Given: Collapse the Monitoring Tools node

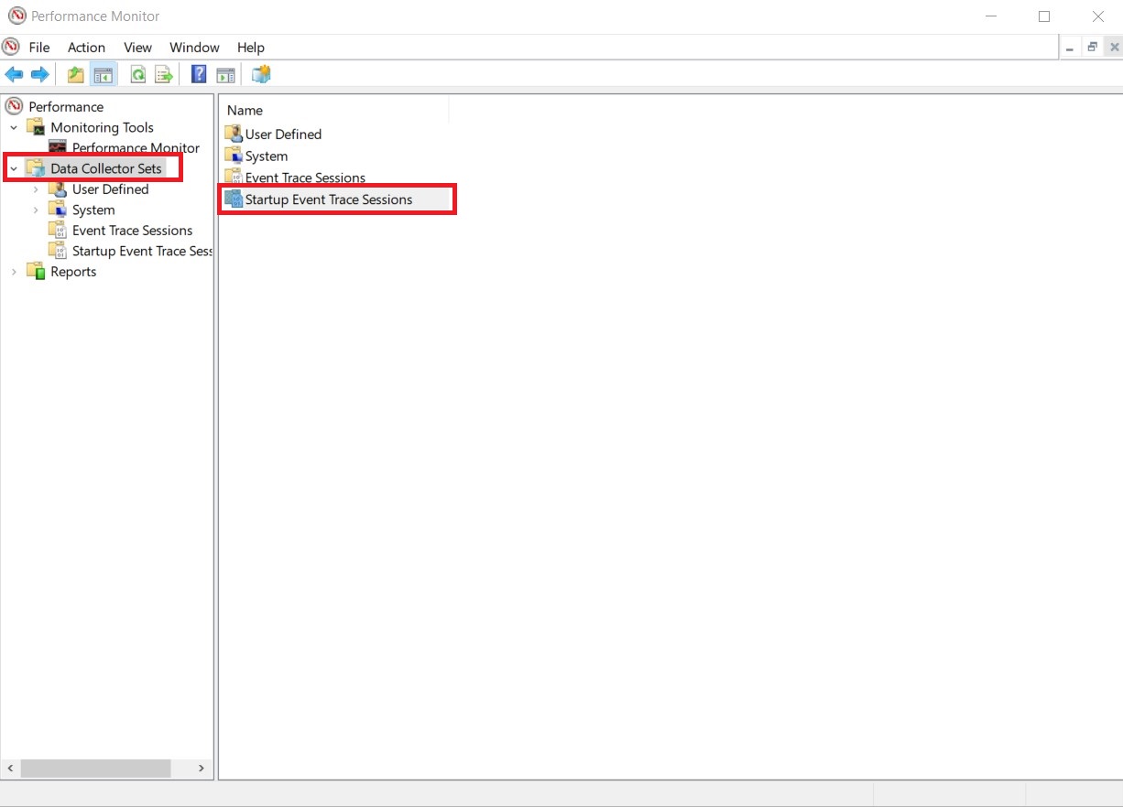Looking at the screenshot, I should tap(13, 127).
